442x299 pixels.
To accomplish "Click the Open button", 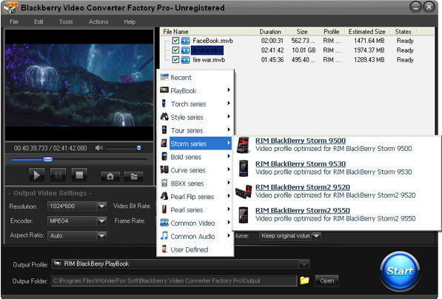I will (327, 280).
